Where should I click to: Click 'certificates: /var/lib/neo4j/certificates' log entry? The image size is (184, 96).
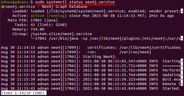click(x=134, y=48)
